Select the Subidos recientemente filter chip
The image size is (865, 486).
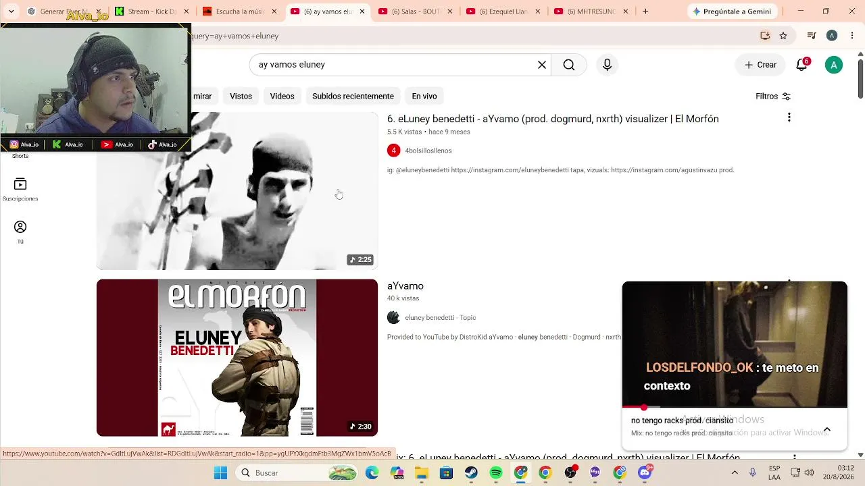(x=353, y=97)
